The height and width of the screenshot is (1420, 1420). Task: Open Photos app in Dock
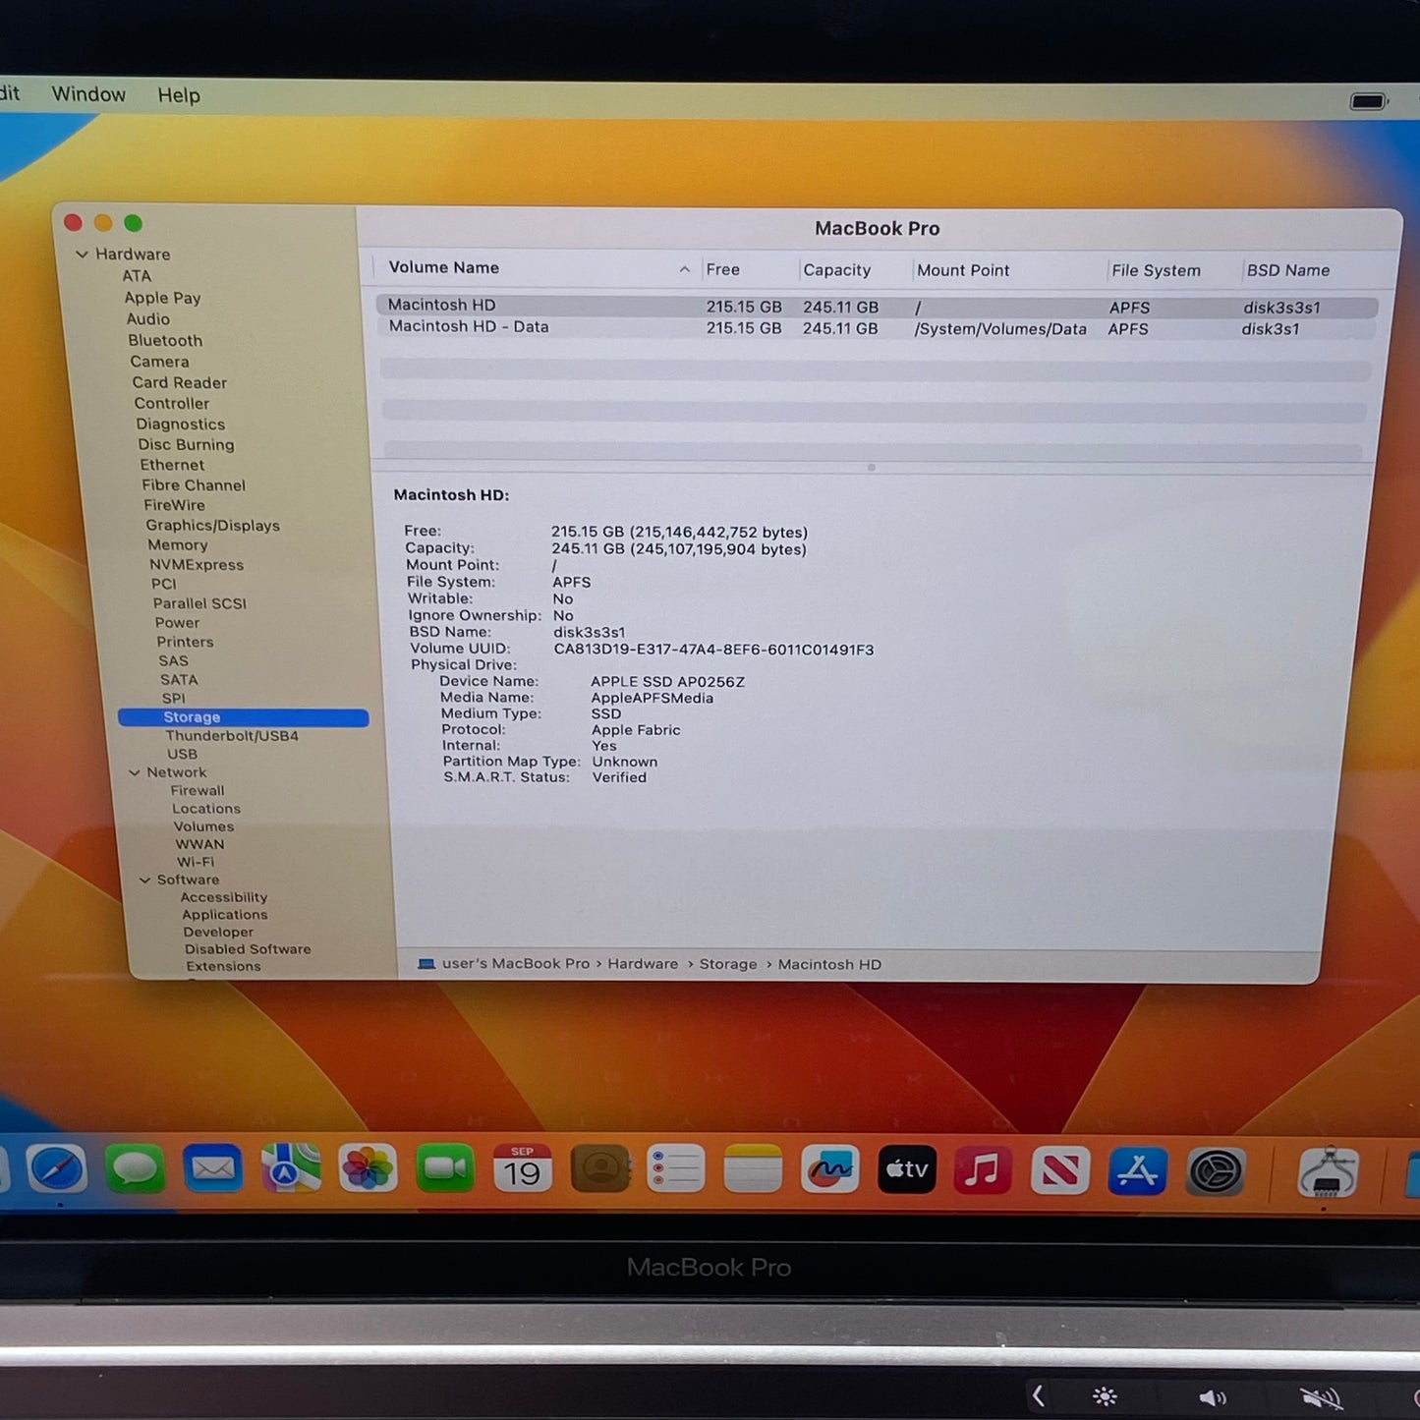click(x=368, y=1169)
